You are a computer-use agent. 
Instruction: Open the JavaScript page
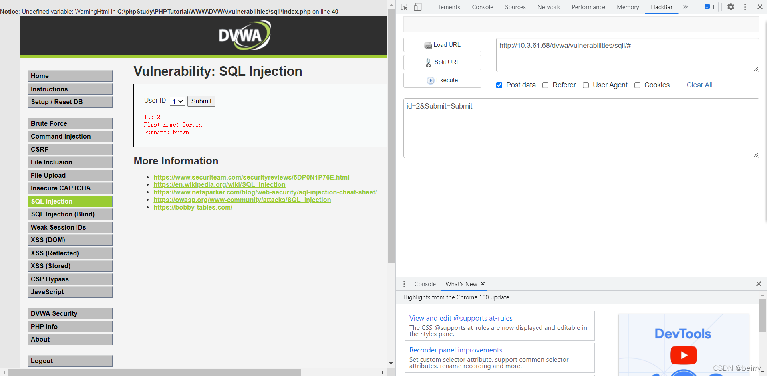[70, 292]
